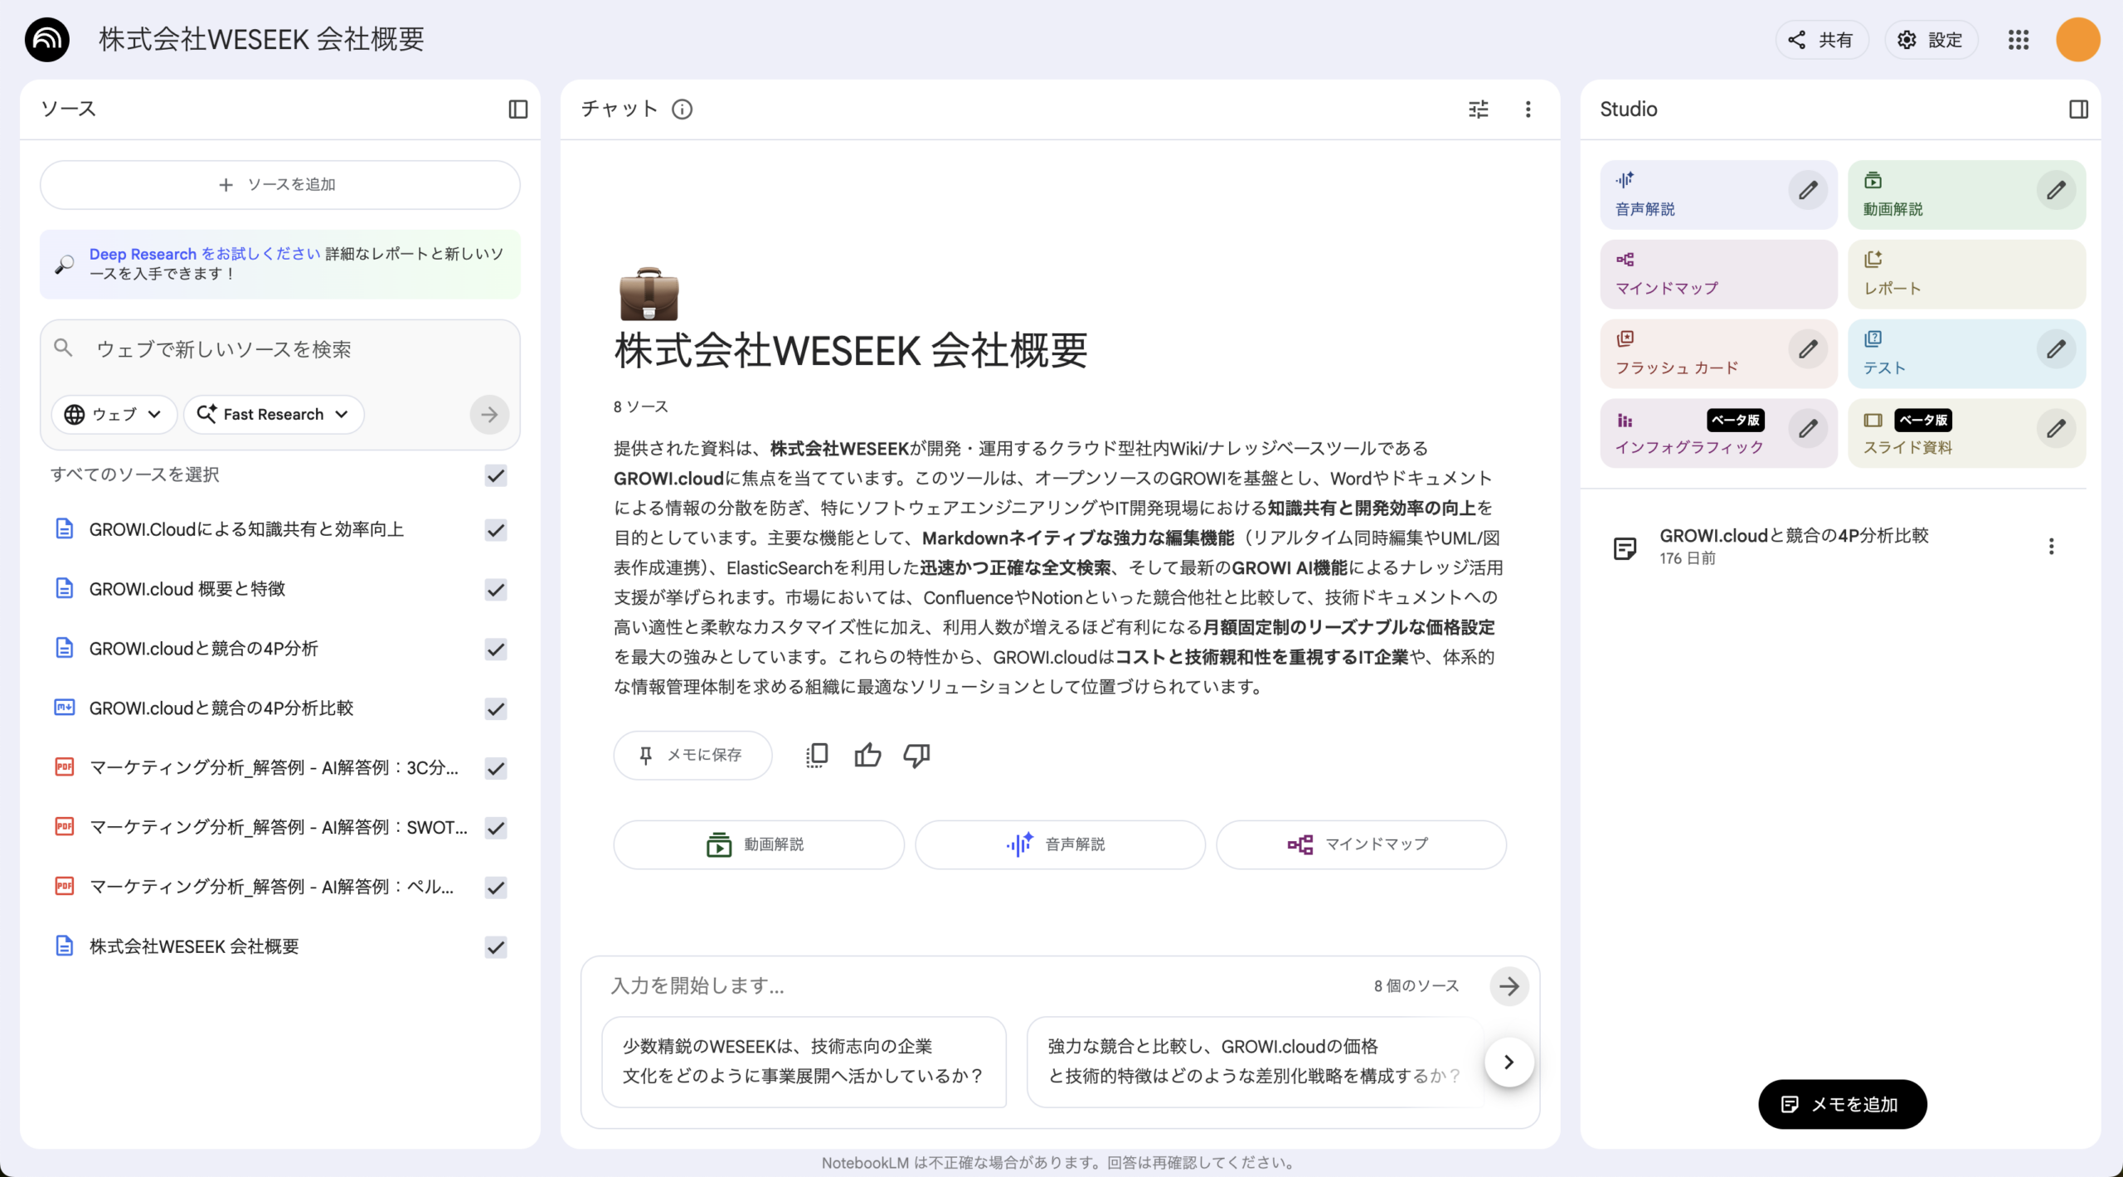Save summary with メモに保存 pin
This screenshot has width=2123, height=1177.
point(692,755)
